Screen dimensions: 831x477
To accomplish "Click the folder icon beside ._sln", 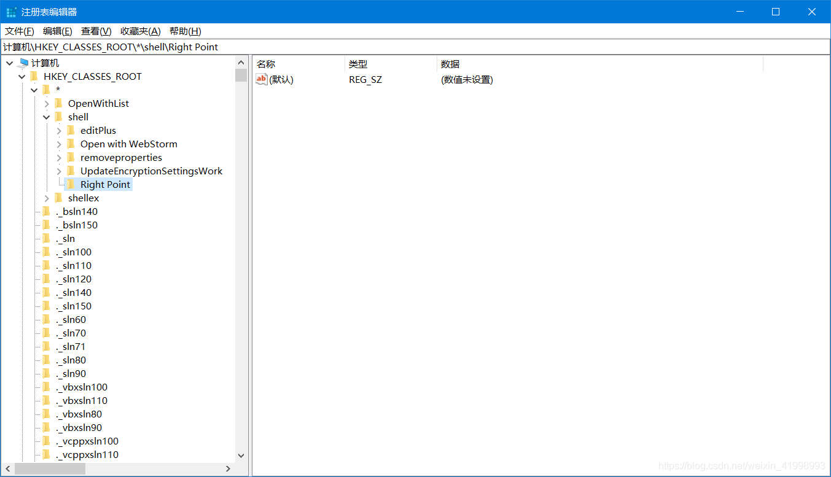I will click(x=46, y=238).
